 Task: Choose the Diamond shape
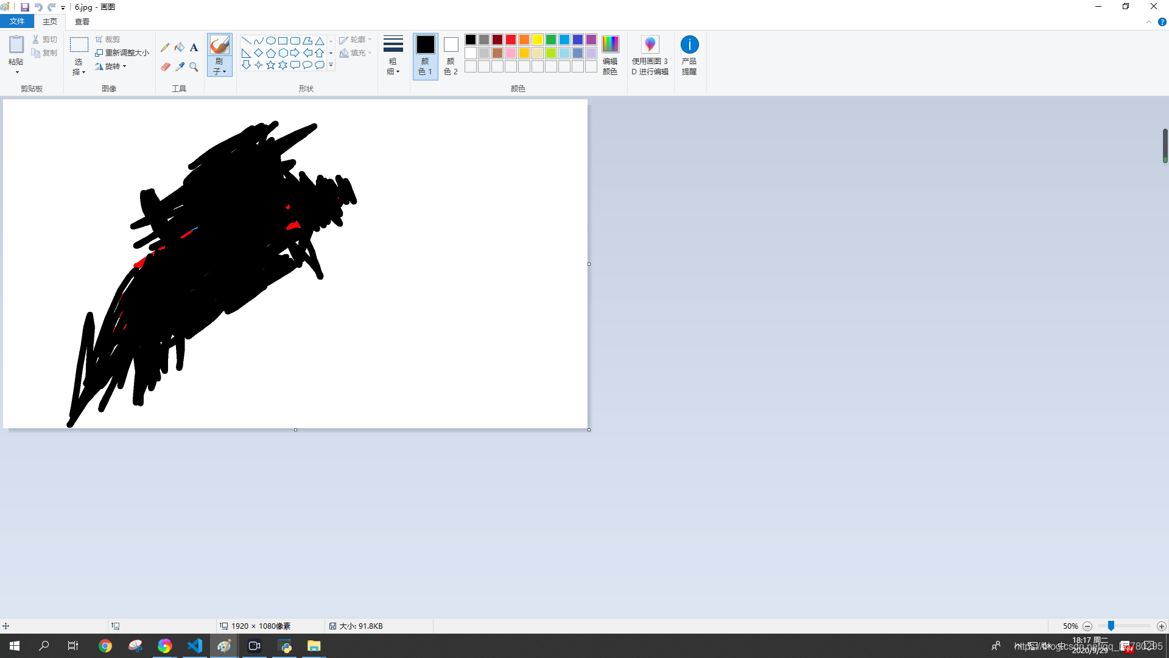259,53
